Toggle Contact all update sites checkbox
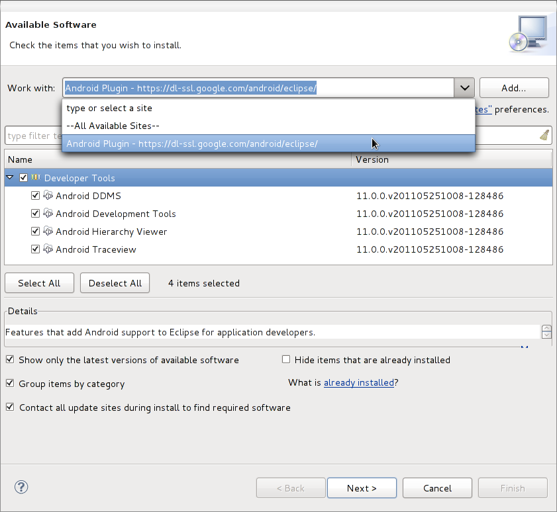 pos(10,407)
